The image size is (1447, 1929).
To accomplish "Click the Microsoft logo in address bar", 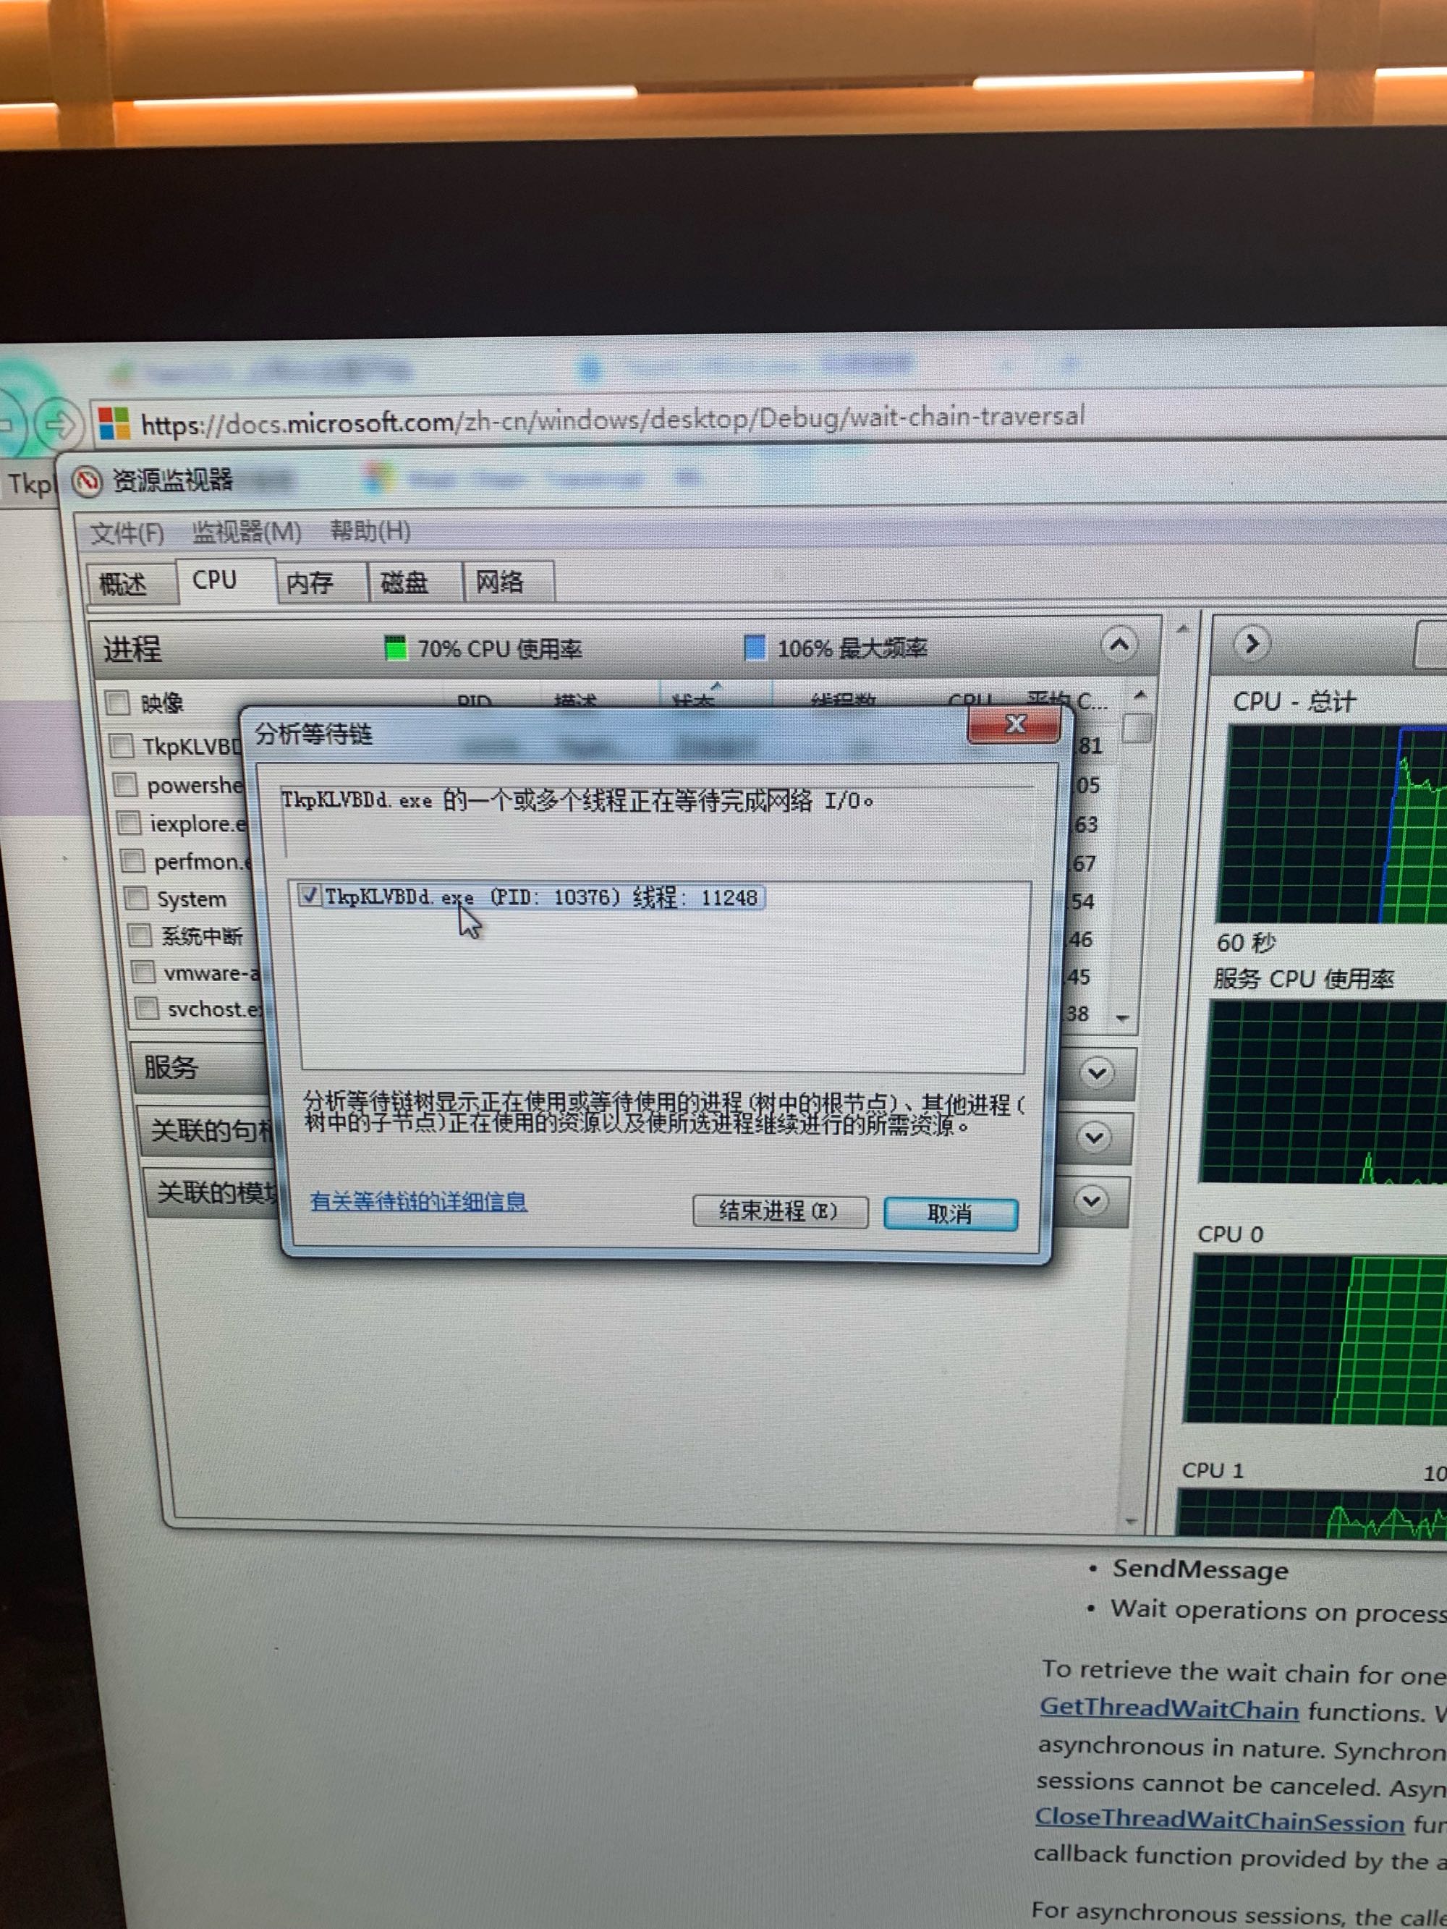I will click(114, 424).
